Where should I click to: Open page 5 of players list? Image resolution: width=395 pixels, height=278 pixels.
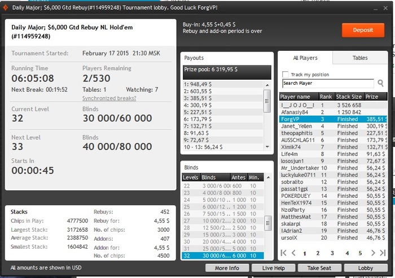[360, 253]
